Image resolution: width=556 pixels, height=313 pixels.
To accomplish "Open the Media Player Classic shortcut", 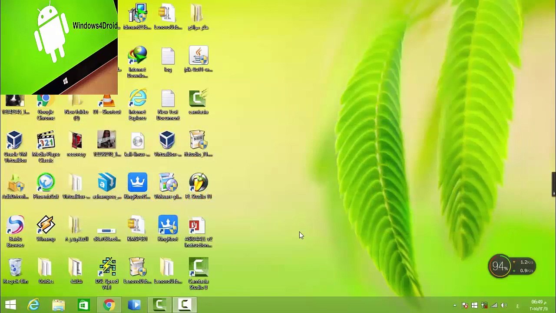I will [46, 147].
